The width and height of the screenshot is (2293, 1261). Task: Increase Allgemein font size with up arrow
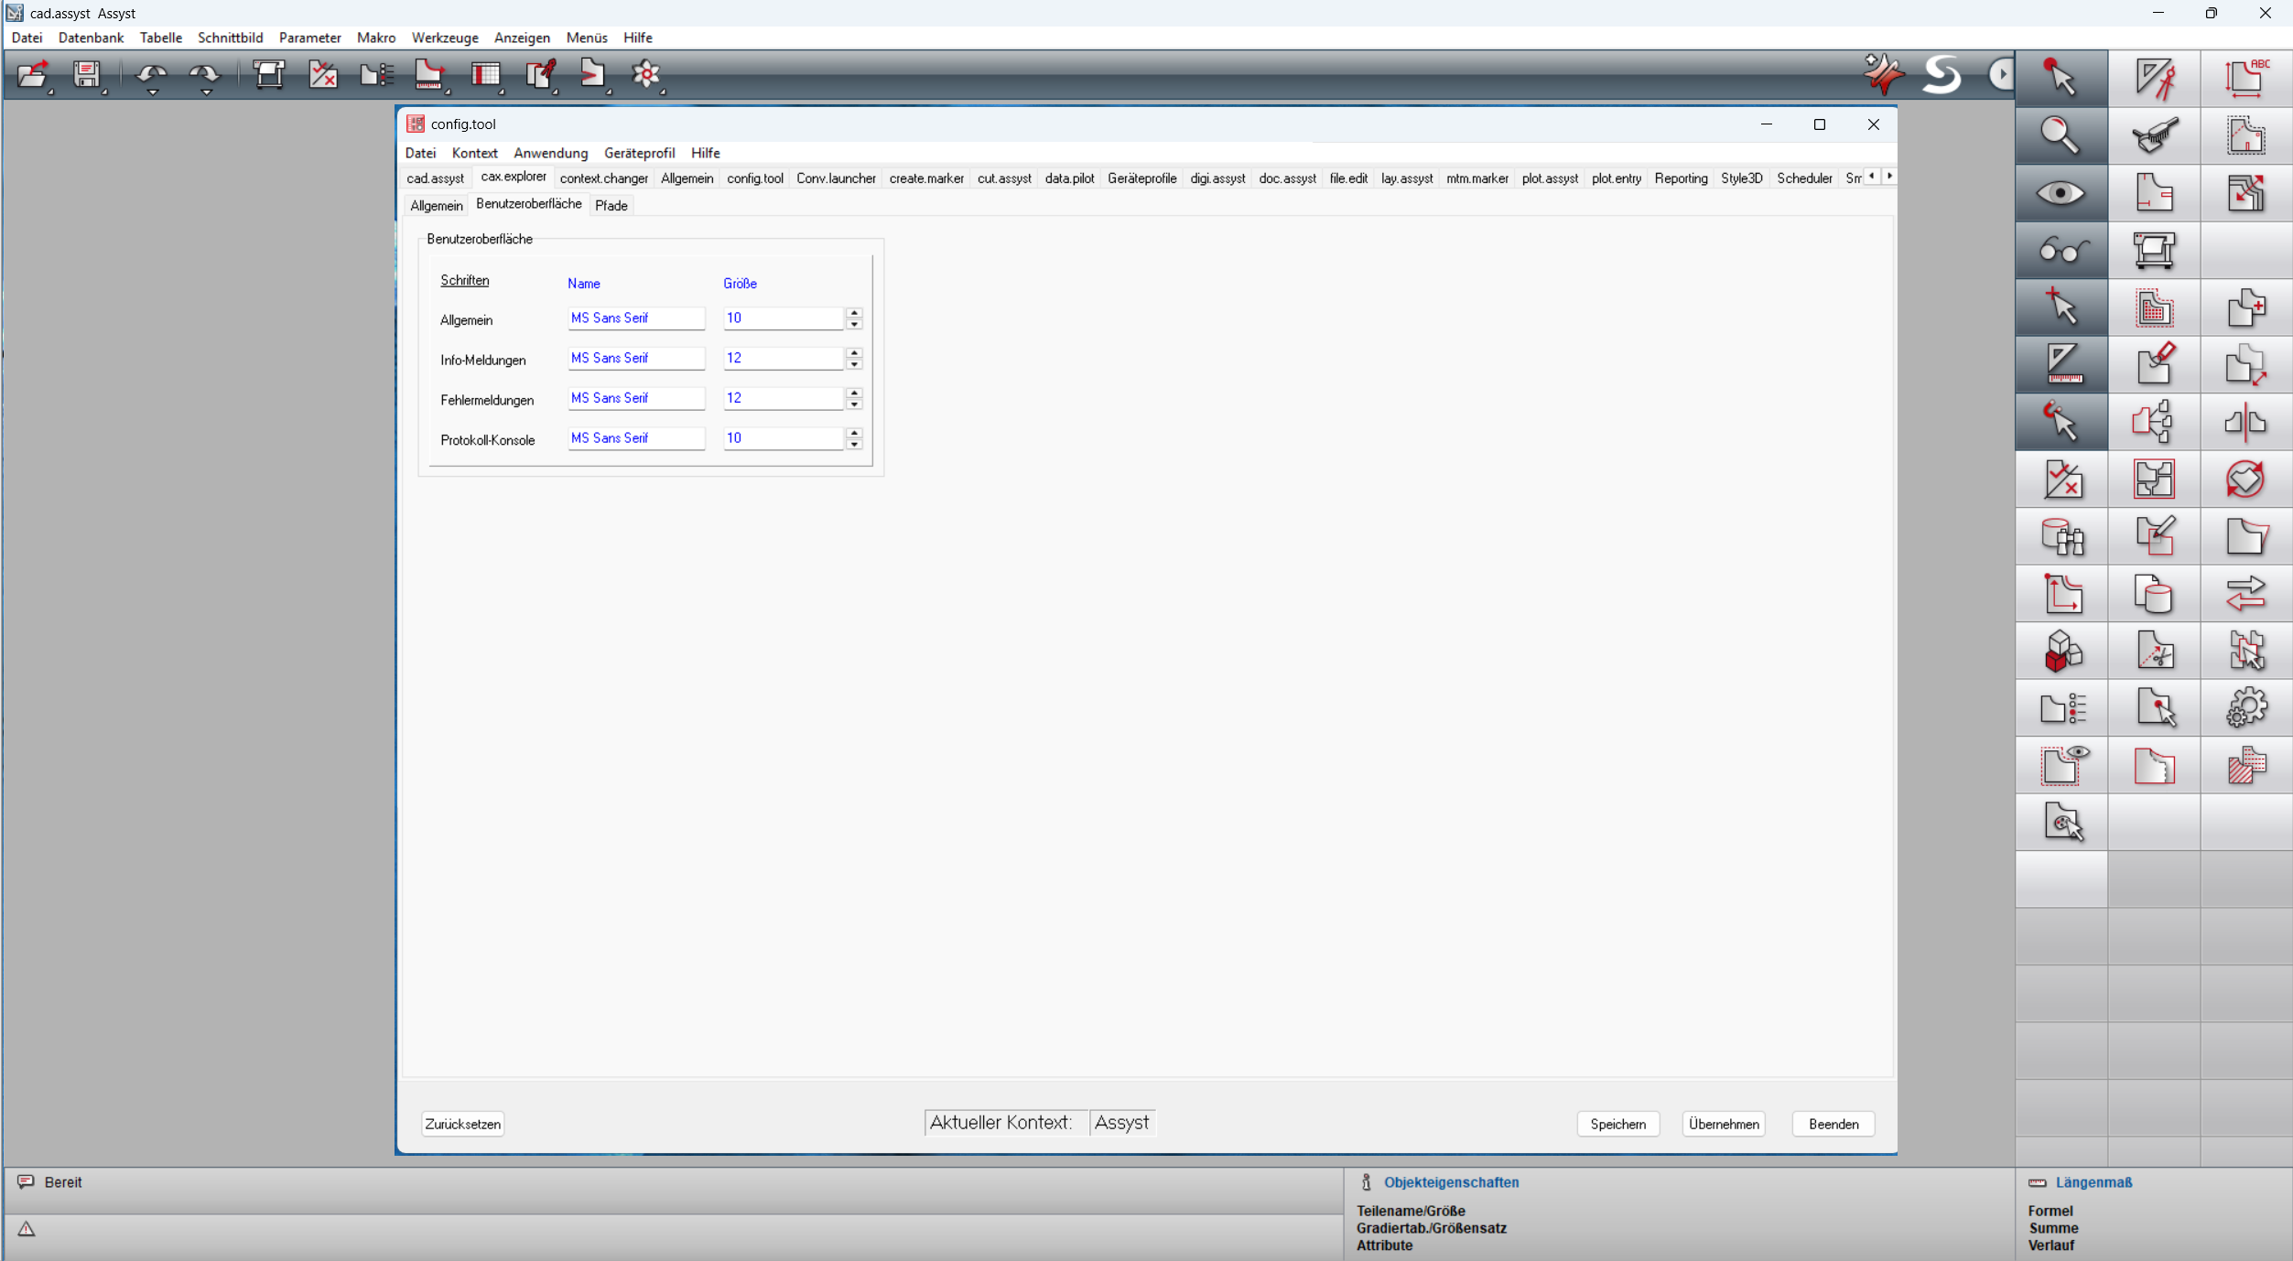[x=854, y=313]
